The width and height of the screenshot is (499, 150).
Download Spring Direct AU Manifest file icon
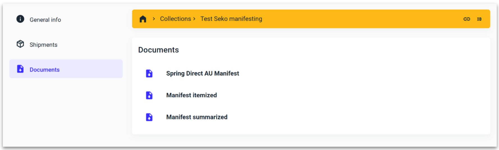149,73
